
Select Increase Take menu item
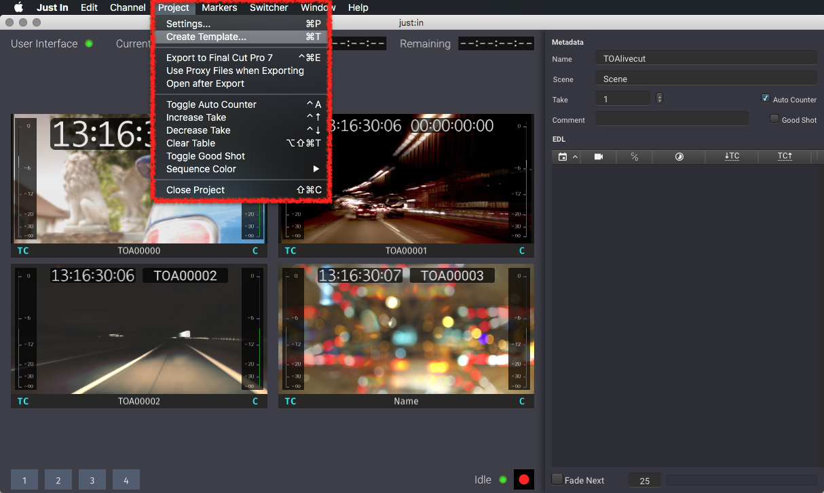242,117
